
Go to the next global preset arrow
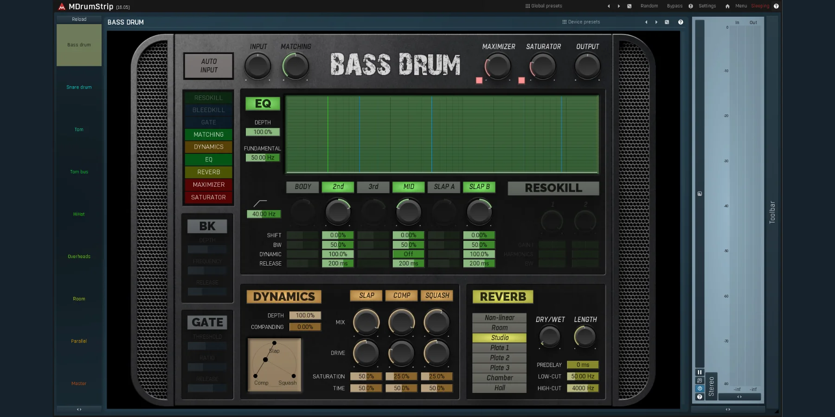(x=619, y=6)
